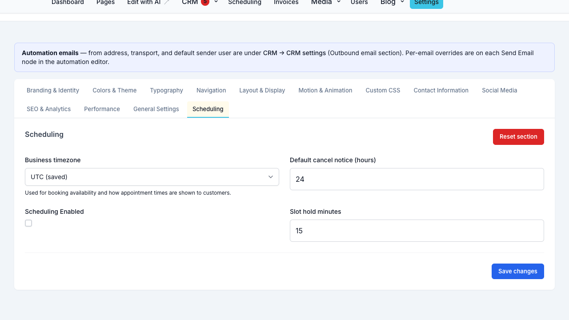Open SEO & Analytics tab
569x320 pixels.
click(49, 109)
